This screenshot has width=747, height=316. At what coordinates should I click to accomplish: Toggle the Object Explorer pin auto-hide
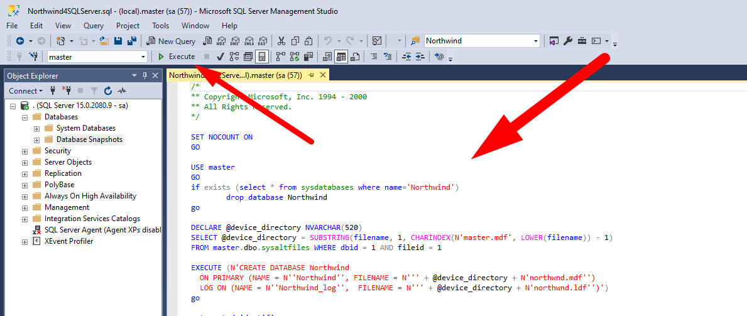pyautogui.click(x=145, y=75)
